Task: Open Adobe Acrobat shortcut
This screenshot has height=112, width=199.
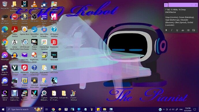Action: (15, 32)
